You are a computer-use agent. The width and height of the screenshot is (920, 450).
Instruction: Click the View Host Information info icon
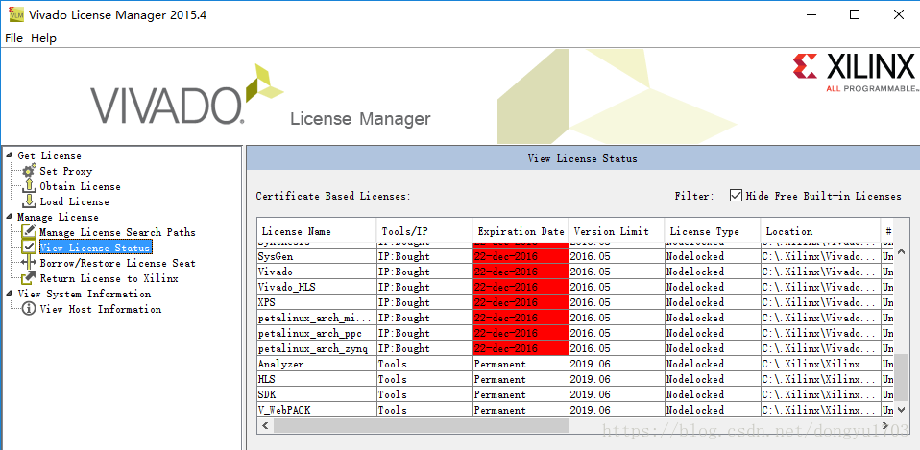coord(29,309)
